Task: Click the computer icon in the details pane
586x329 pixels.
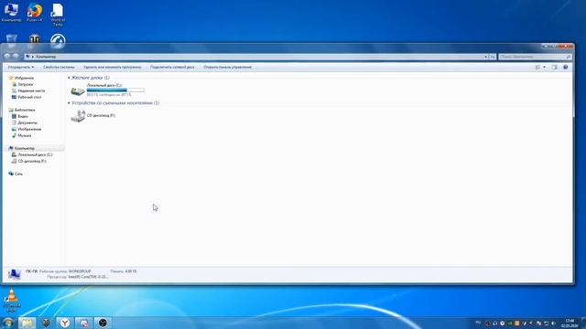Action: 15,274
